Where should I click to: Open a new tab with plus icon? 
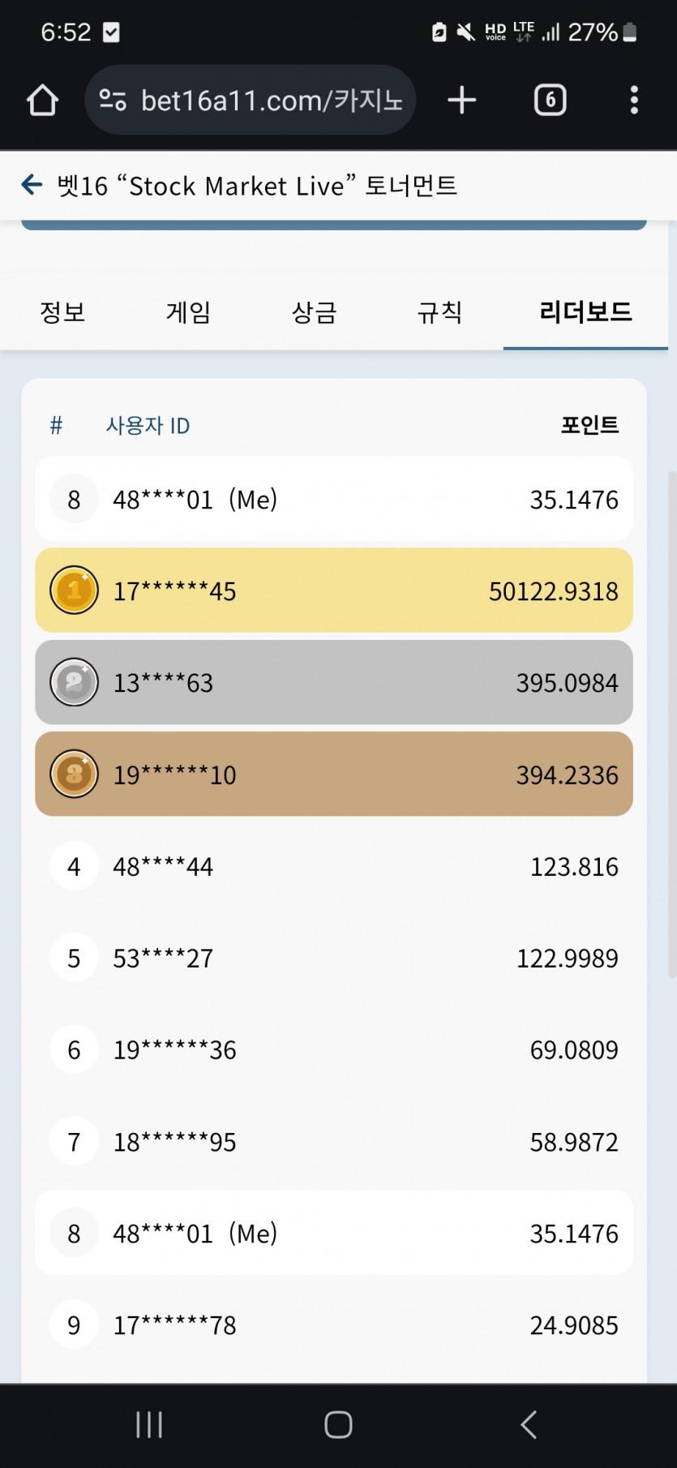[x=461, y=101]
